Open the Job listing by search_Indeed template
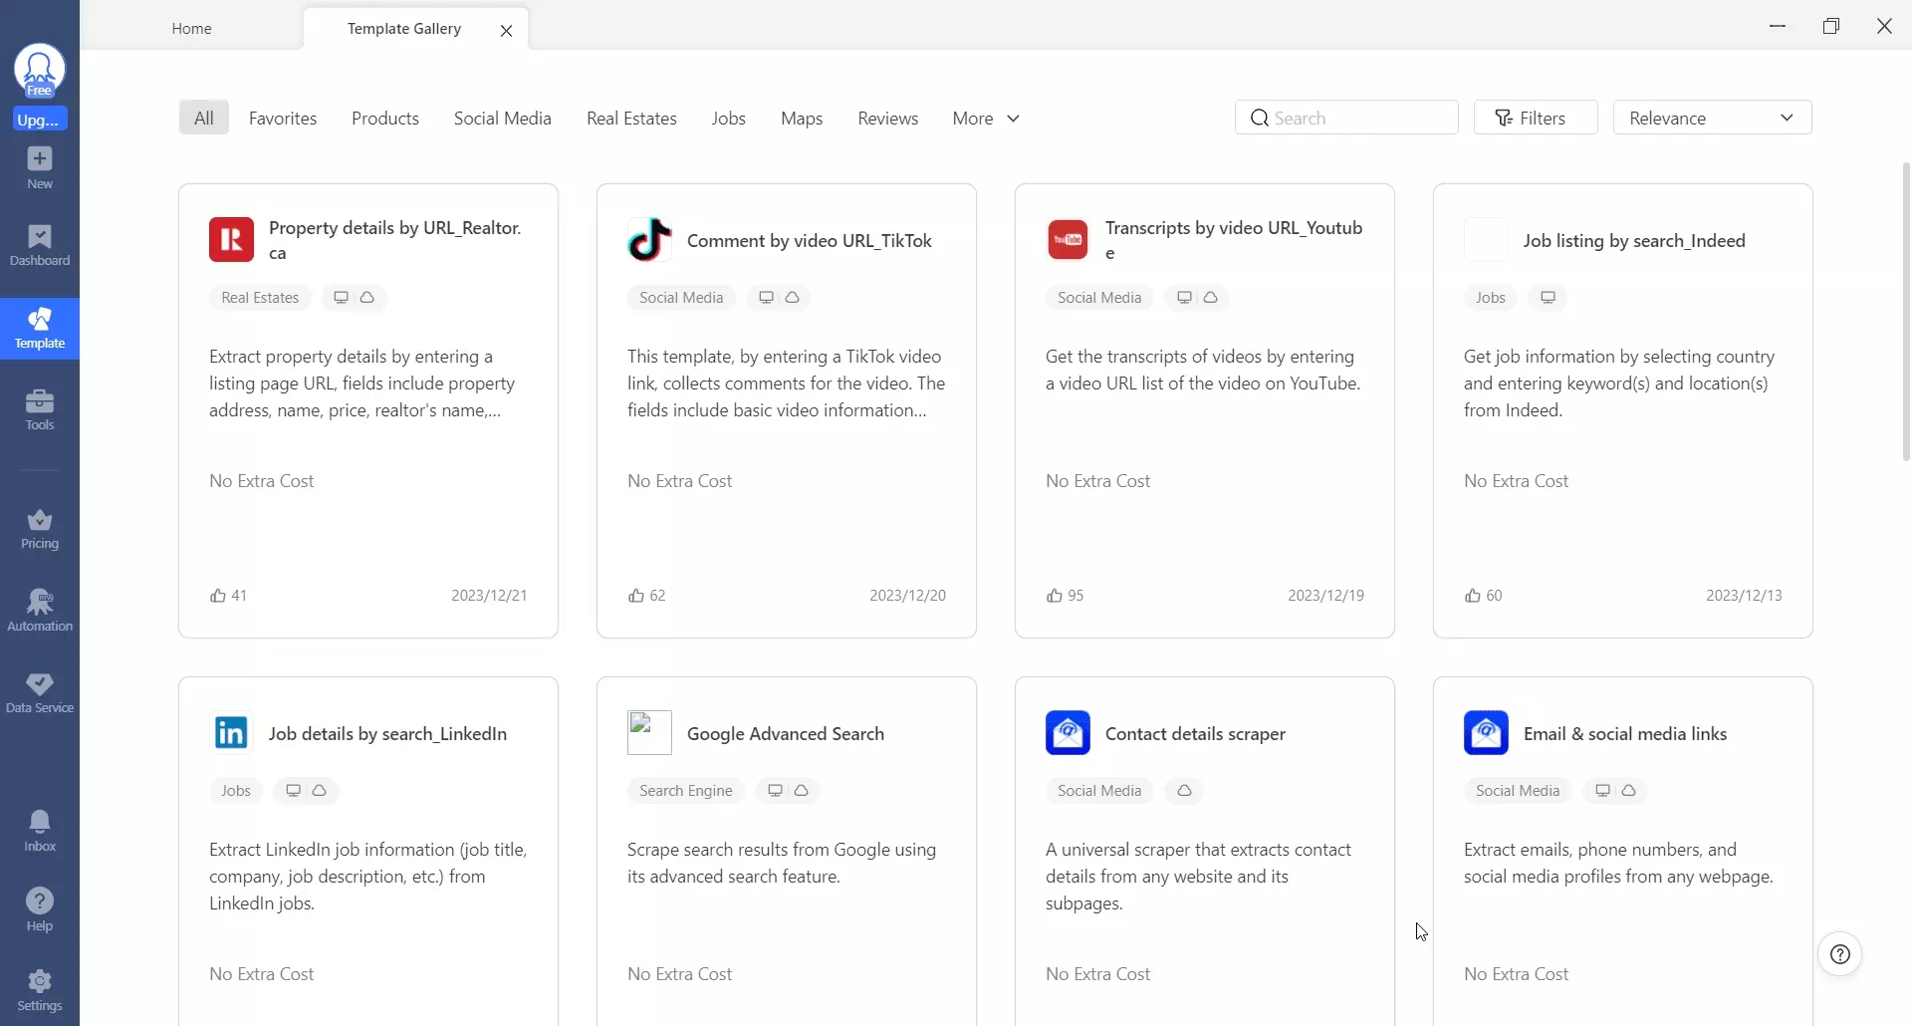 [1633, 241]
